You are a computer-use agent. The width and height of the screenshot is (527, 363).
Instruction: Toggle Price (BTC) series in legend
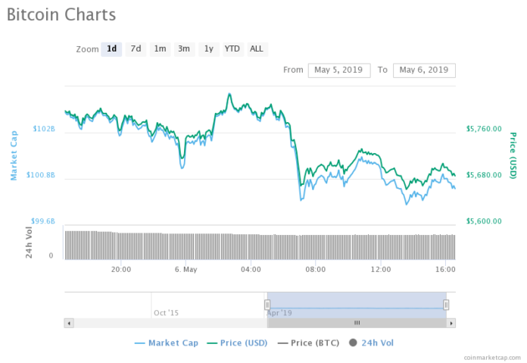pyautogui.click(x=308, y=343)
